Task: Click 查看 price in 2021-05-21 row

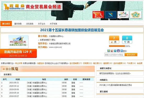Action: coord(73,83)
